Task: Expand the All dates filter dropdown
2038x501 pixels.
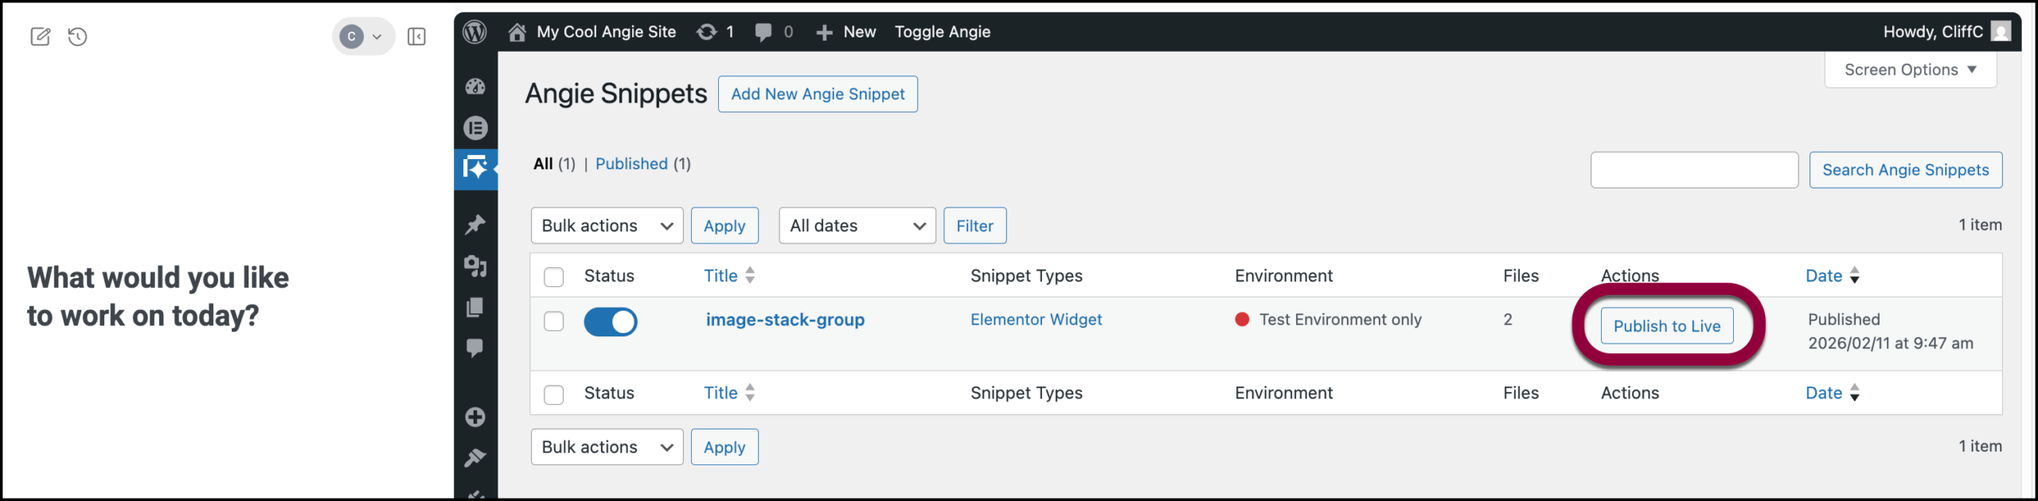Action: [857, 226]
